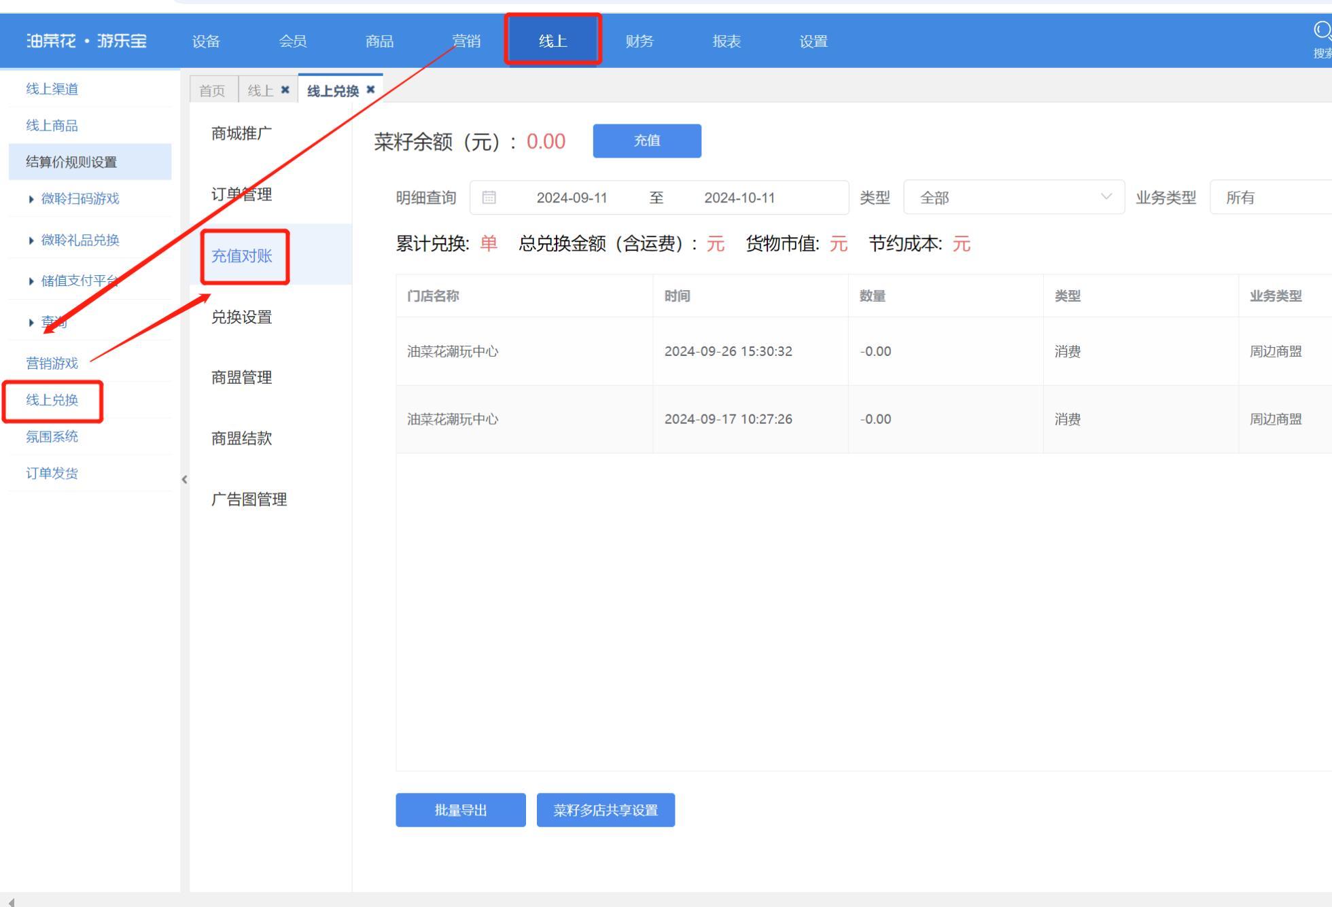Viewport: 1332px width, 907px height.
Task: Click 油菜花潮玩中心 in the 09-26 row
Action: pyautogui.click(x=453, y=351)
